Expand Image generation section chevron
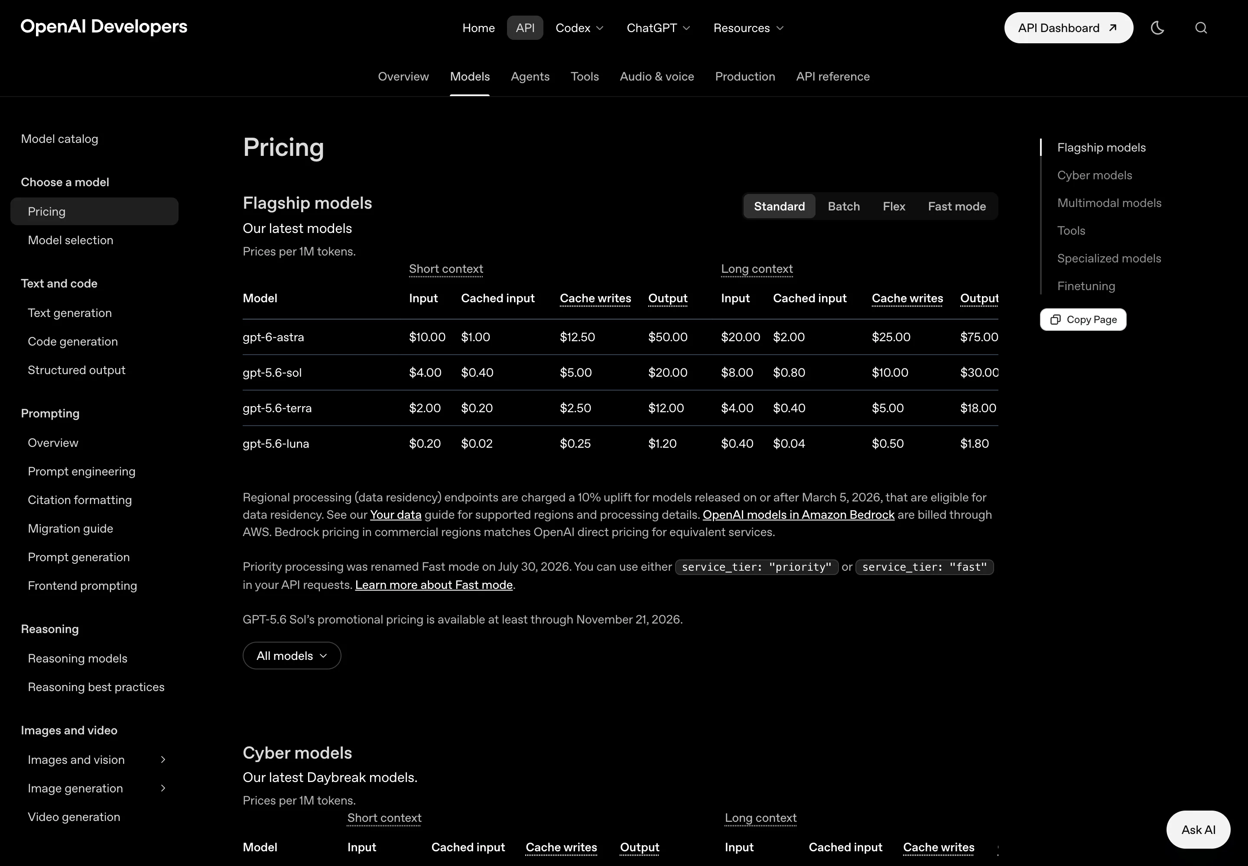The width and height of the screenshot is (1248, 866). point(162,788)
